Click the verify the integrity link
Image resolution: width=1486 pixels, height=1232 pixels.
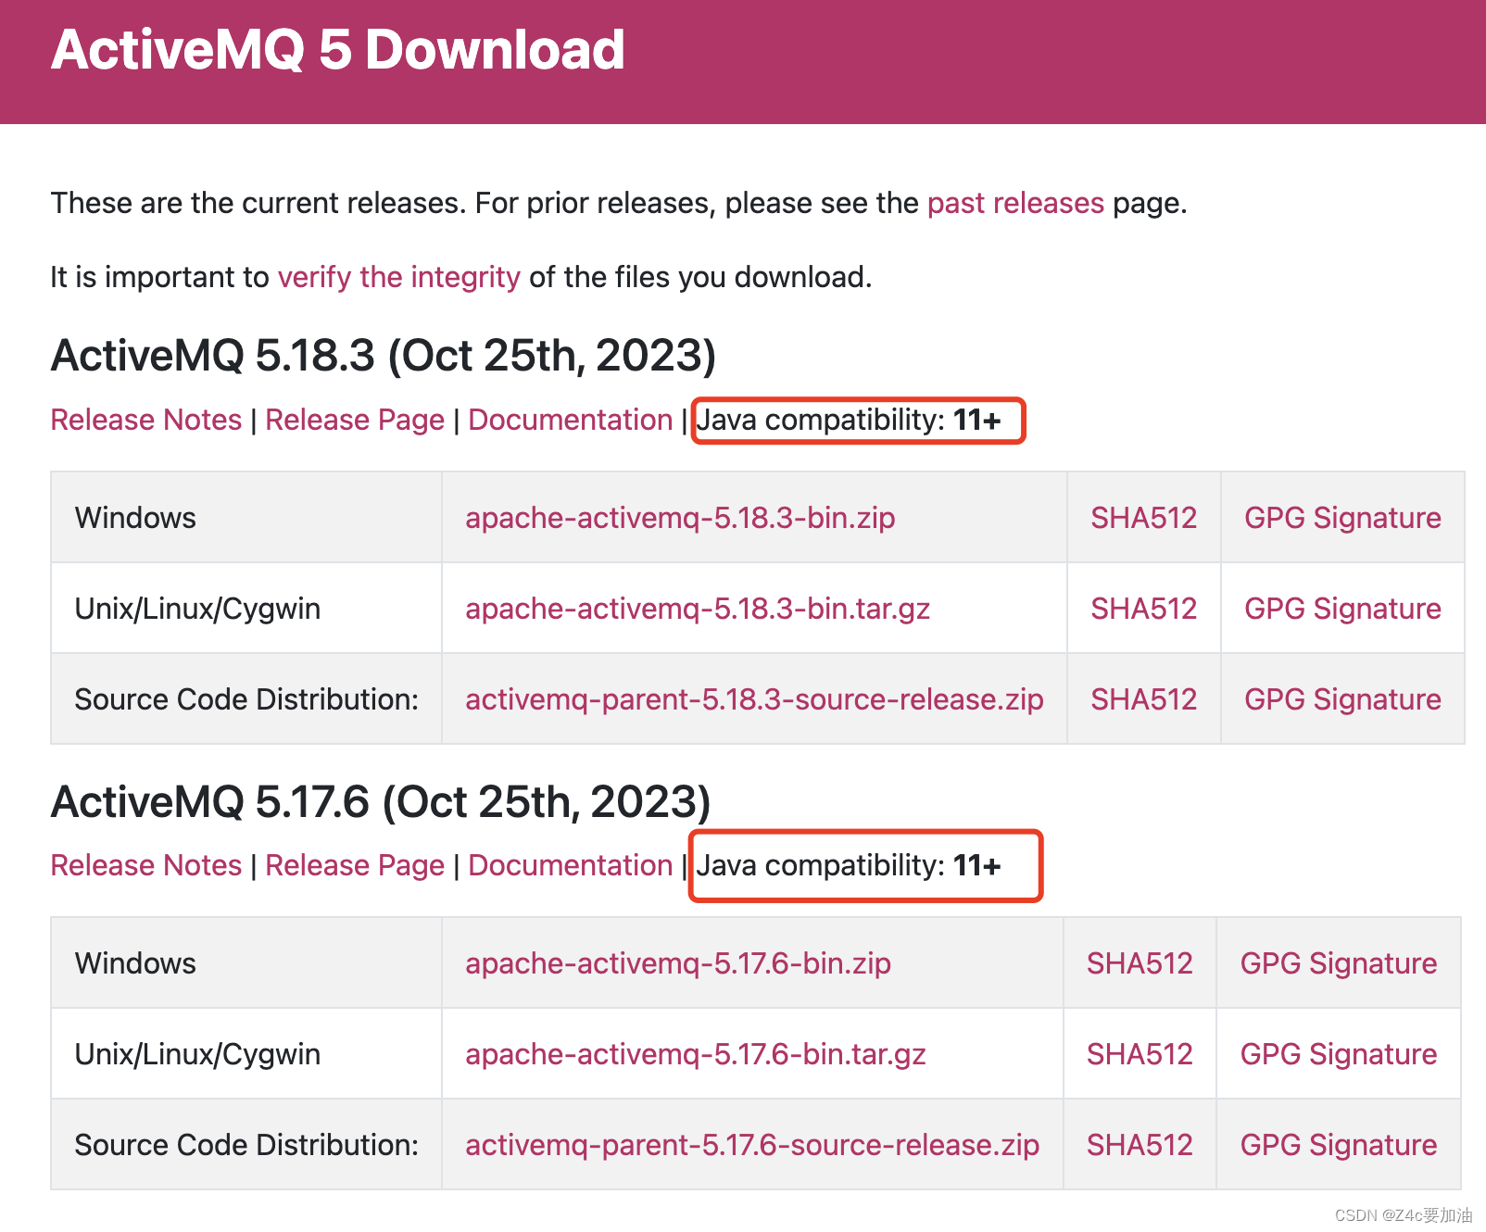(398, 276)
